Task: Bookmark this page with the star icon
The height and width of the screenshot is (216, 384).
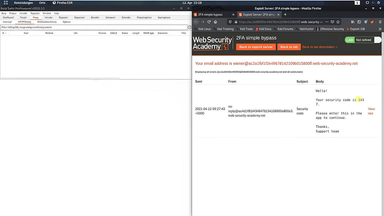Action: point(338,22)
